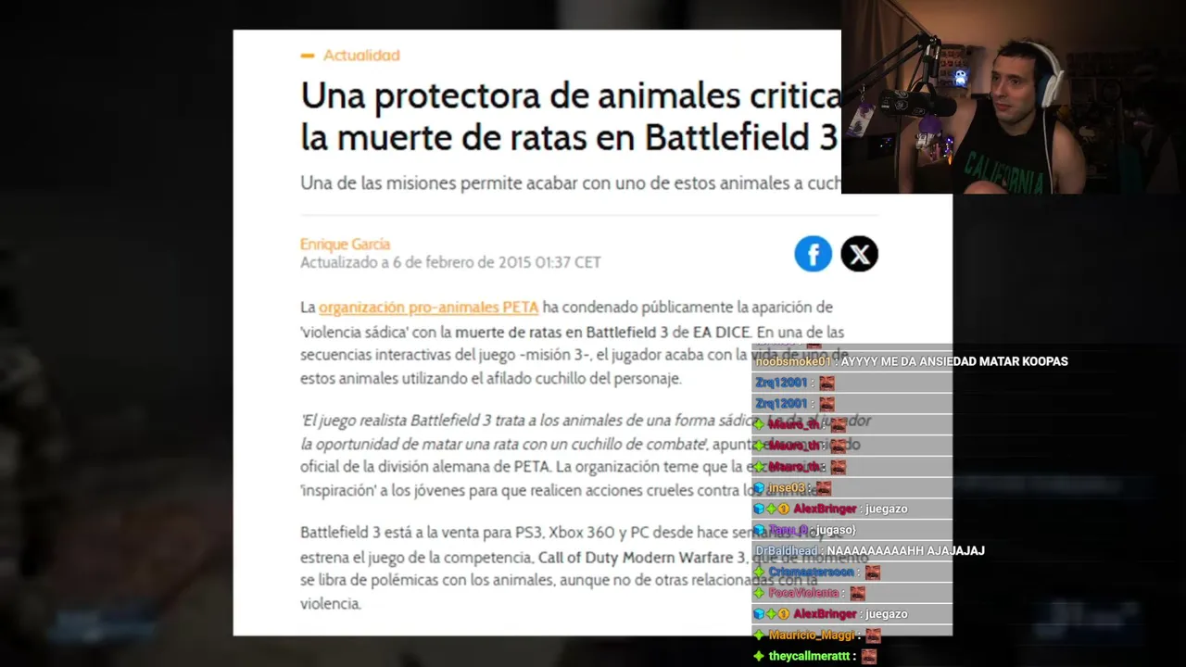
Task: Click blue cube badge beside jnse03
Action: coord(759,488)
